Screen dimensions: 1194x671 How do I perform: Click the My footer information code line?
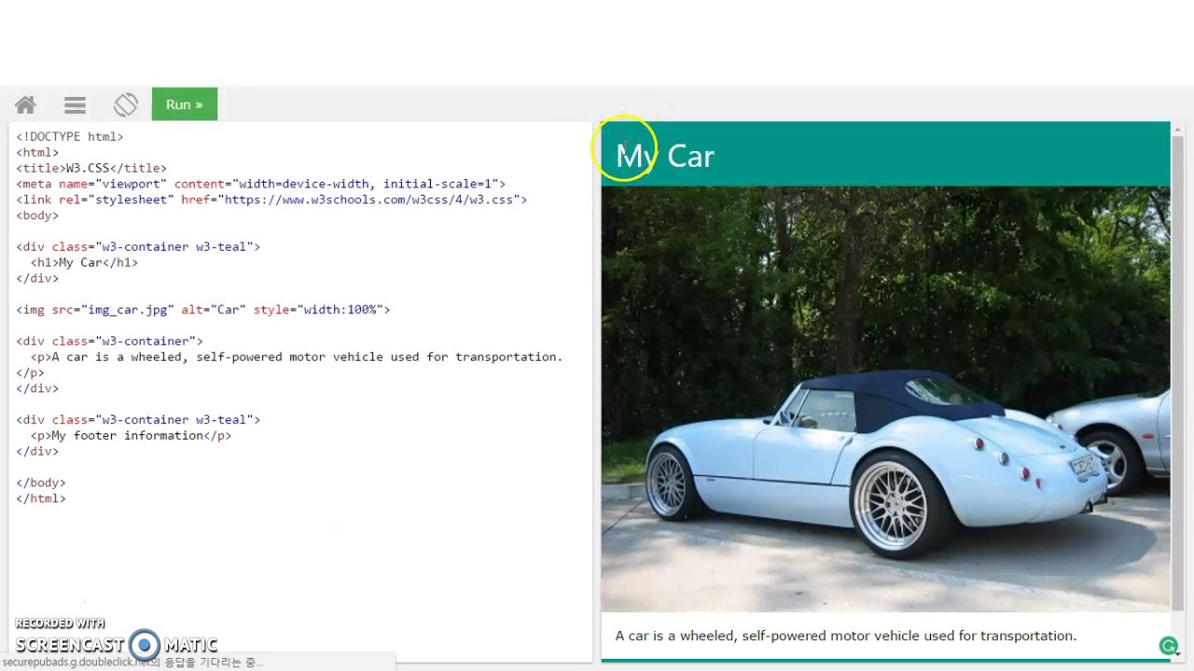click(131, 435)
